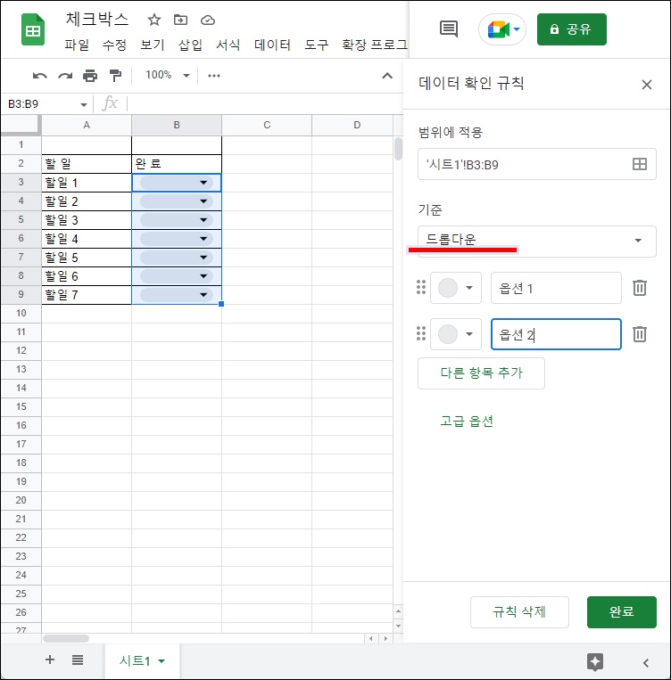
Task: Click the move-to-folder icon
Action: pos(180,20)
